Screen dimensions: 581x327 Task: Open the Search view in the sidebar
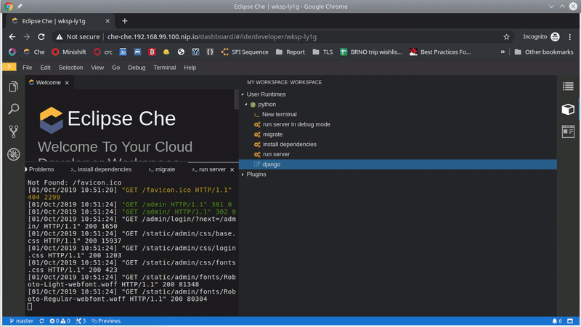click(x=13, y=109)
